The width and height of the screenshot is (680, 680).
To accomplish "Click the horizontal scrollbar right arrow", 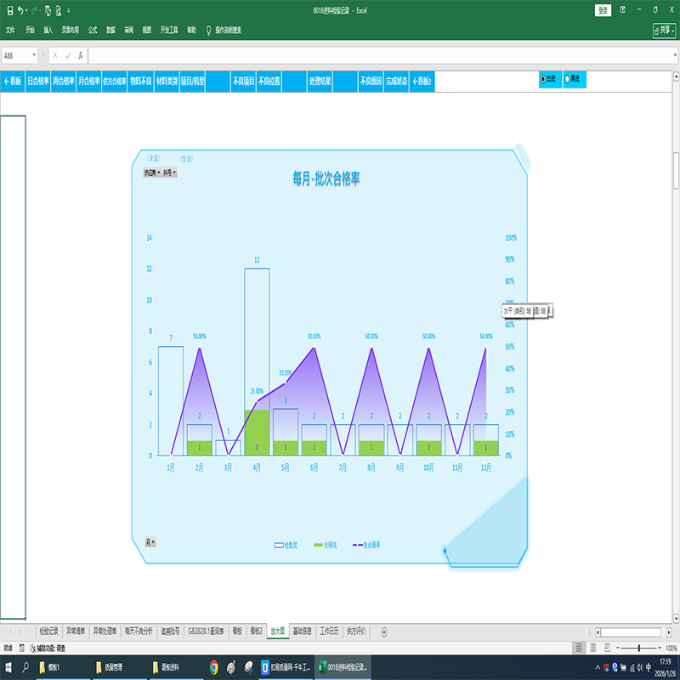I will (668, 632).
